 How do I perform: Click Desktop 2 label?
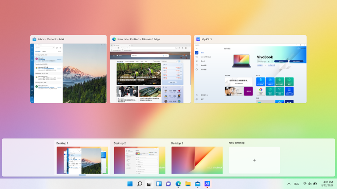(x=120, y=143)
